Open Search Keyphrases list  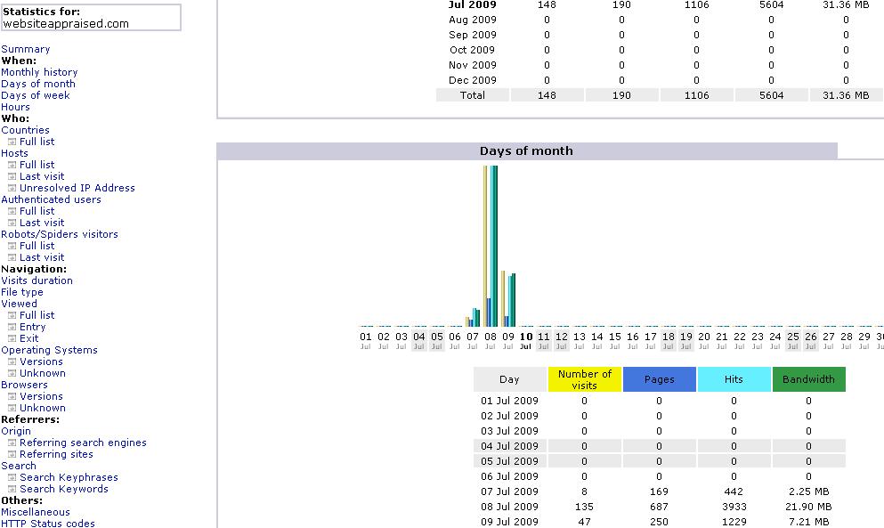tap(69, 477)
